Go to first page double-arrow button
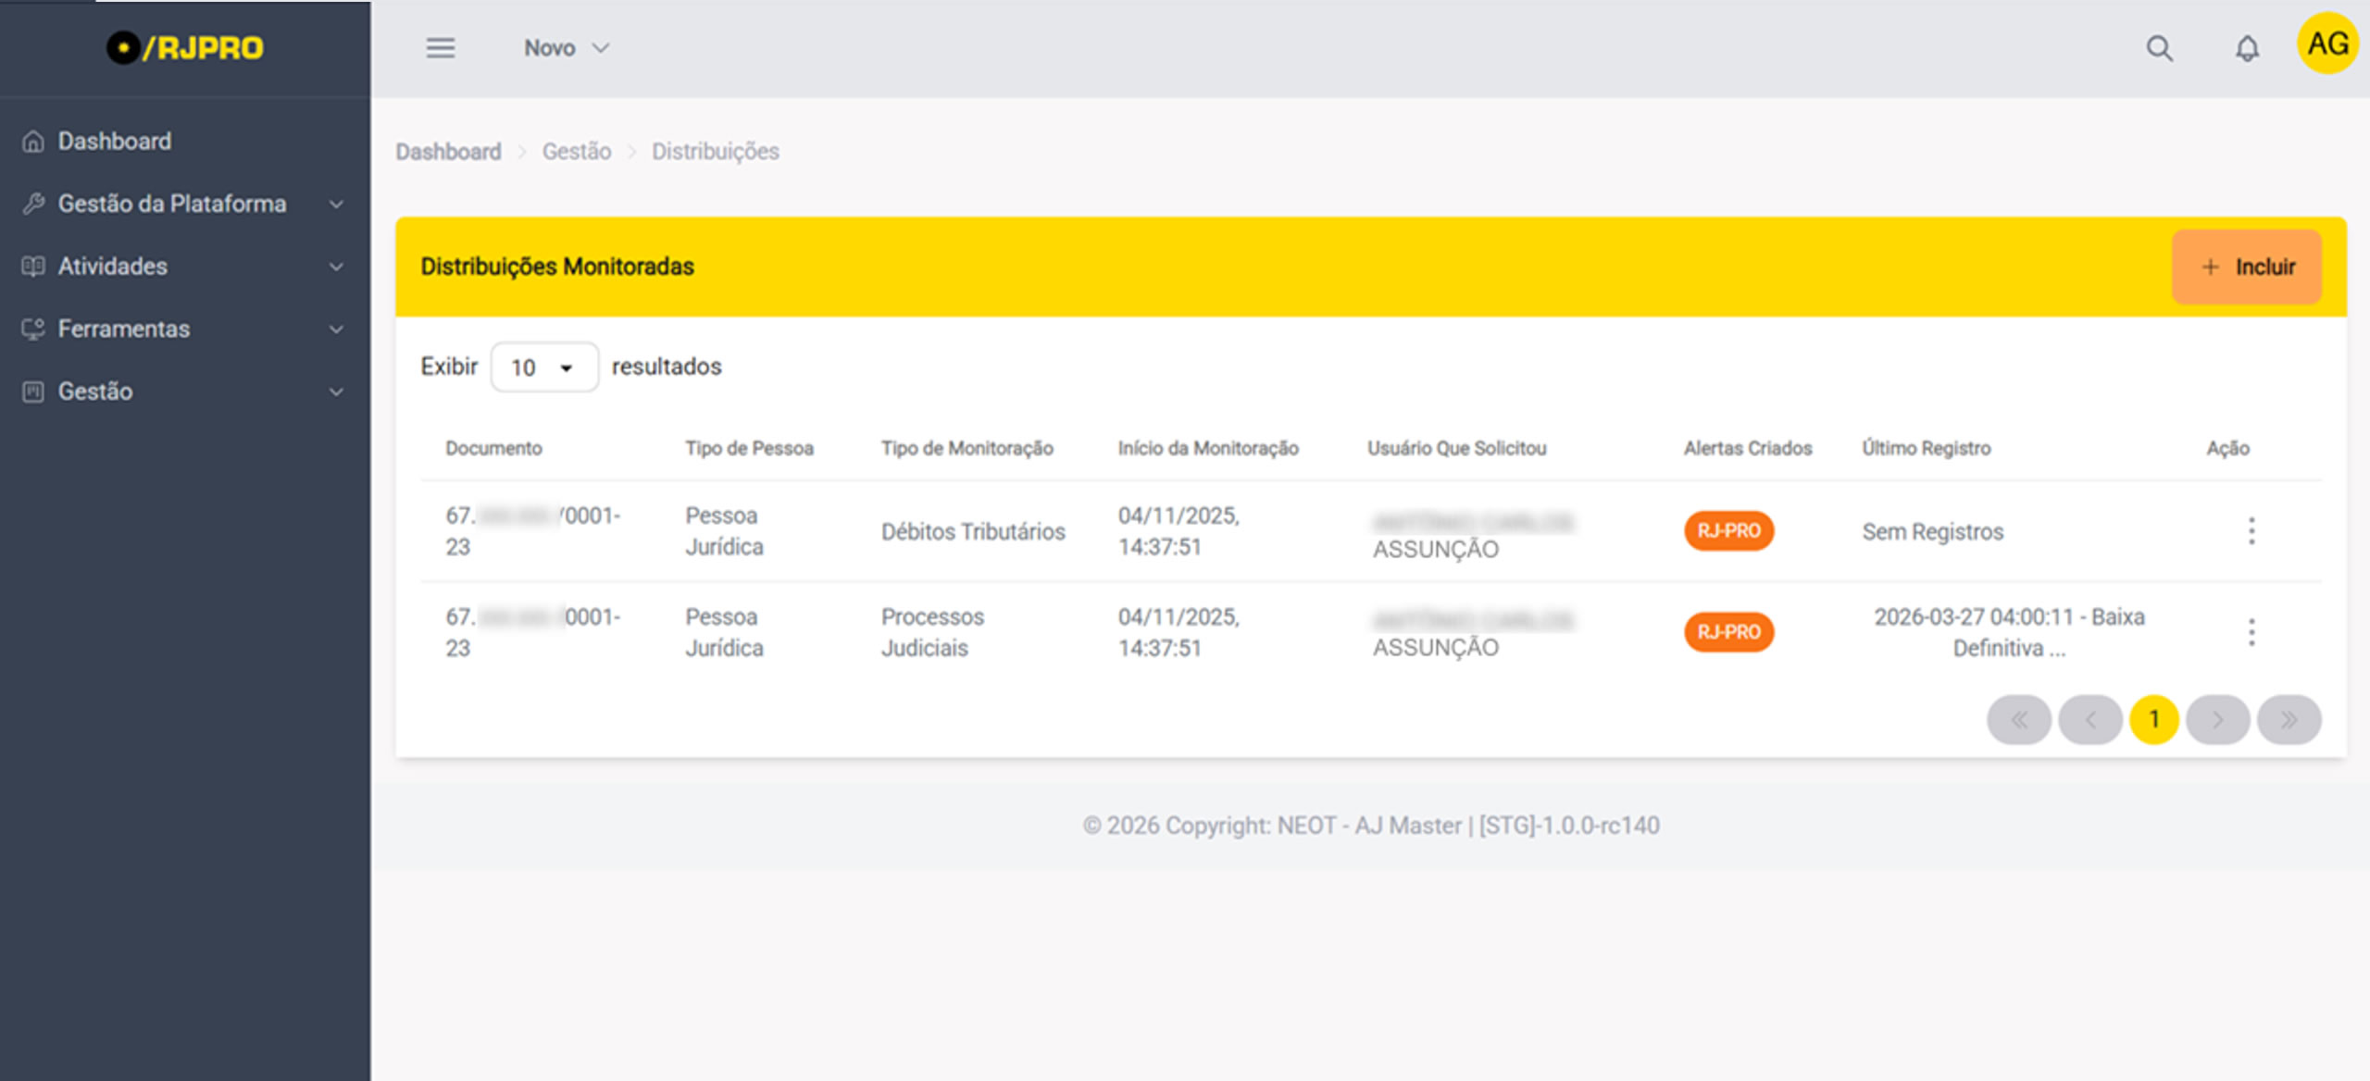Screen dimensions: 2370x1081 point(2018,720)
